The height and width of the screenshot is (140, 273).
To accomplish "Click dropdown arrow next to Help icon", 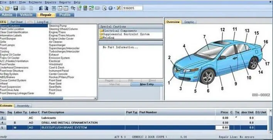I will [115, 8].
